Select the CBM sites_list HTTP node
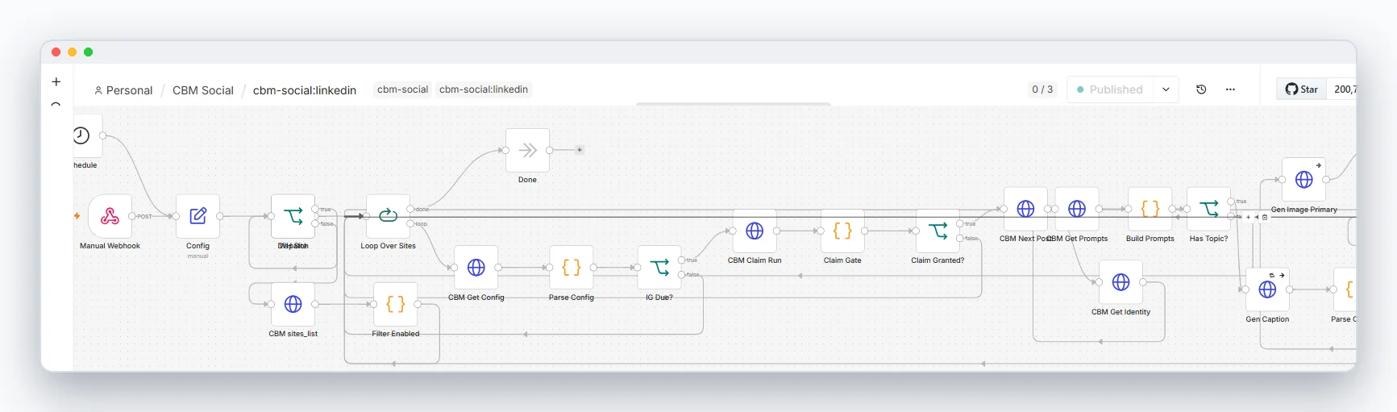1397x412 pixels. click(x=293, y=304)
